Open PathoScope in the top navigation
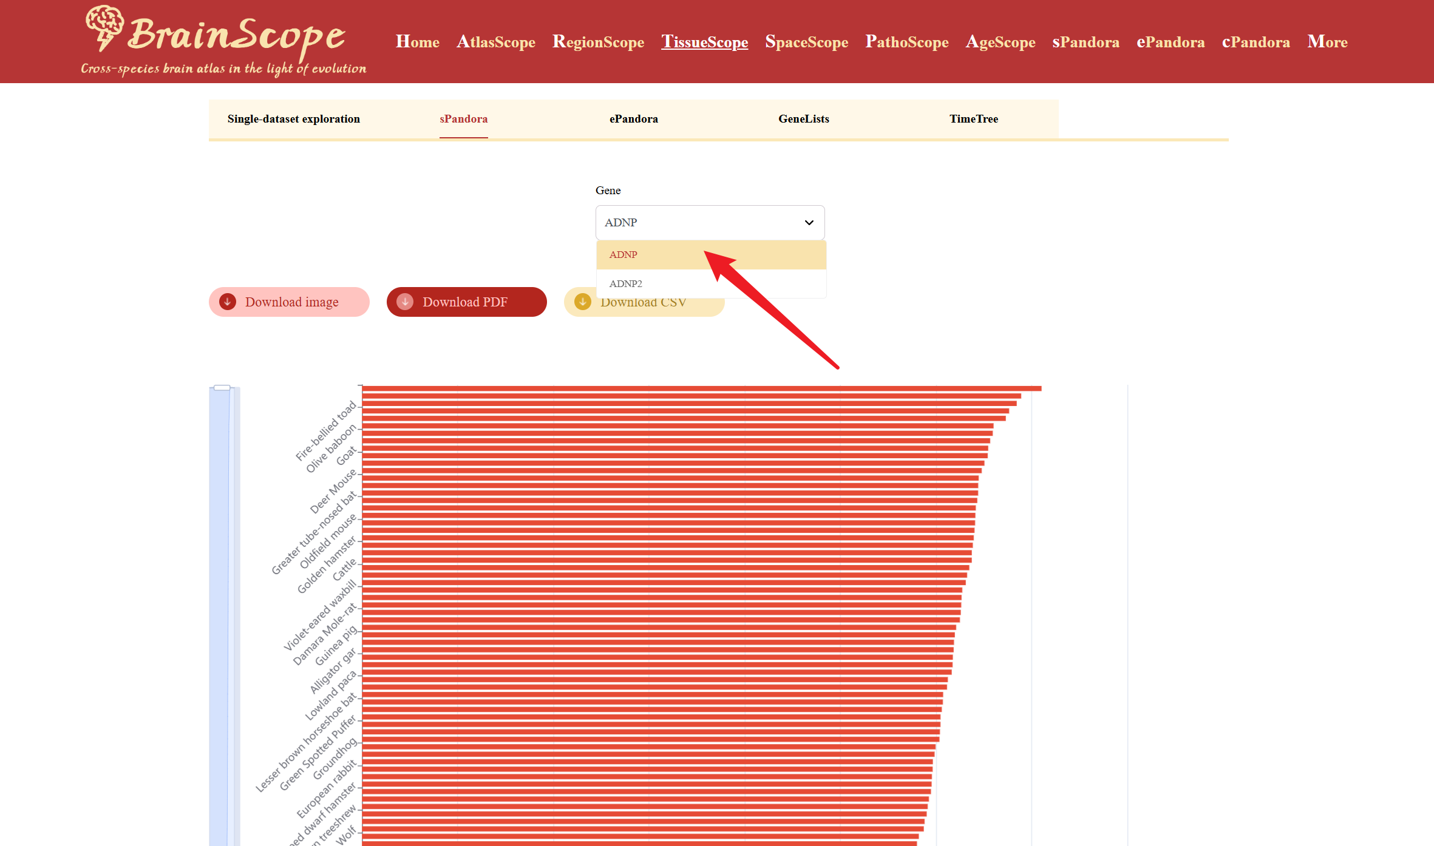Screen dimensions: 1434x846 point(906,42)
